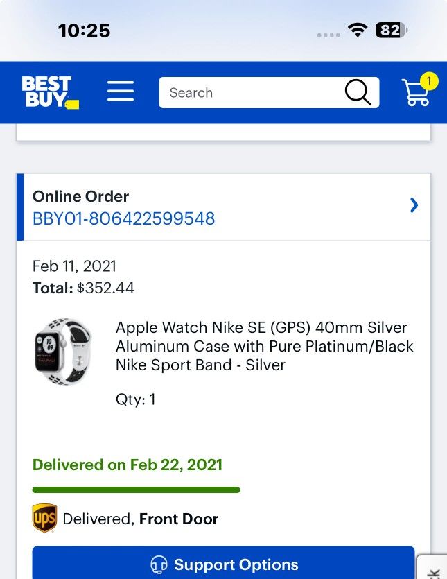Viewport: 447px width, 579px height.
Task: Open the Apple Watch Nike SE product title
Action: point(264,346)
